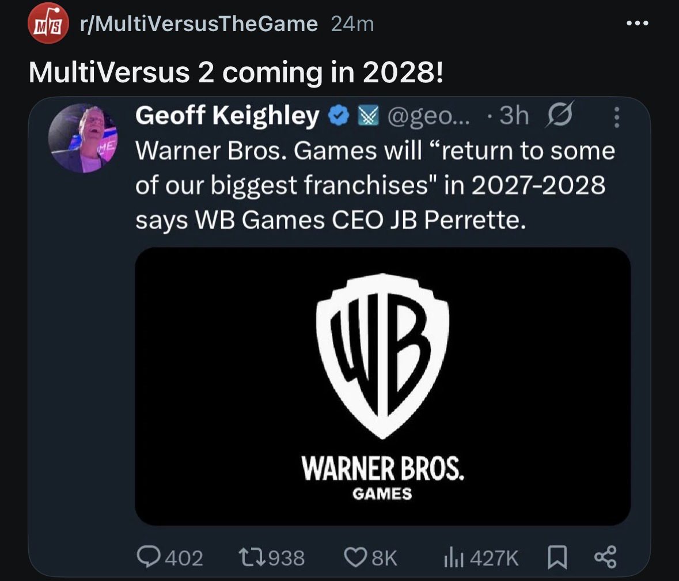Click the blue verified checkmark badge

pyautogui.click(x=338, y=117)
